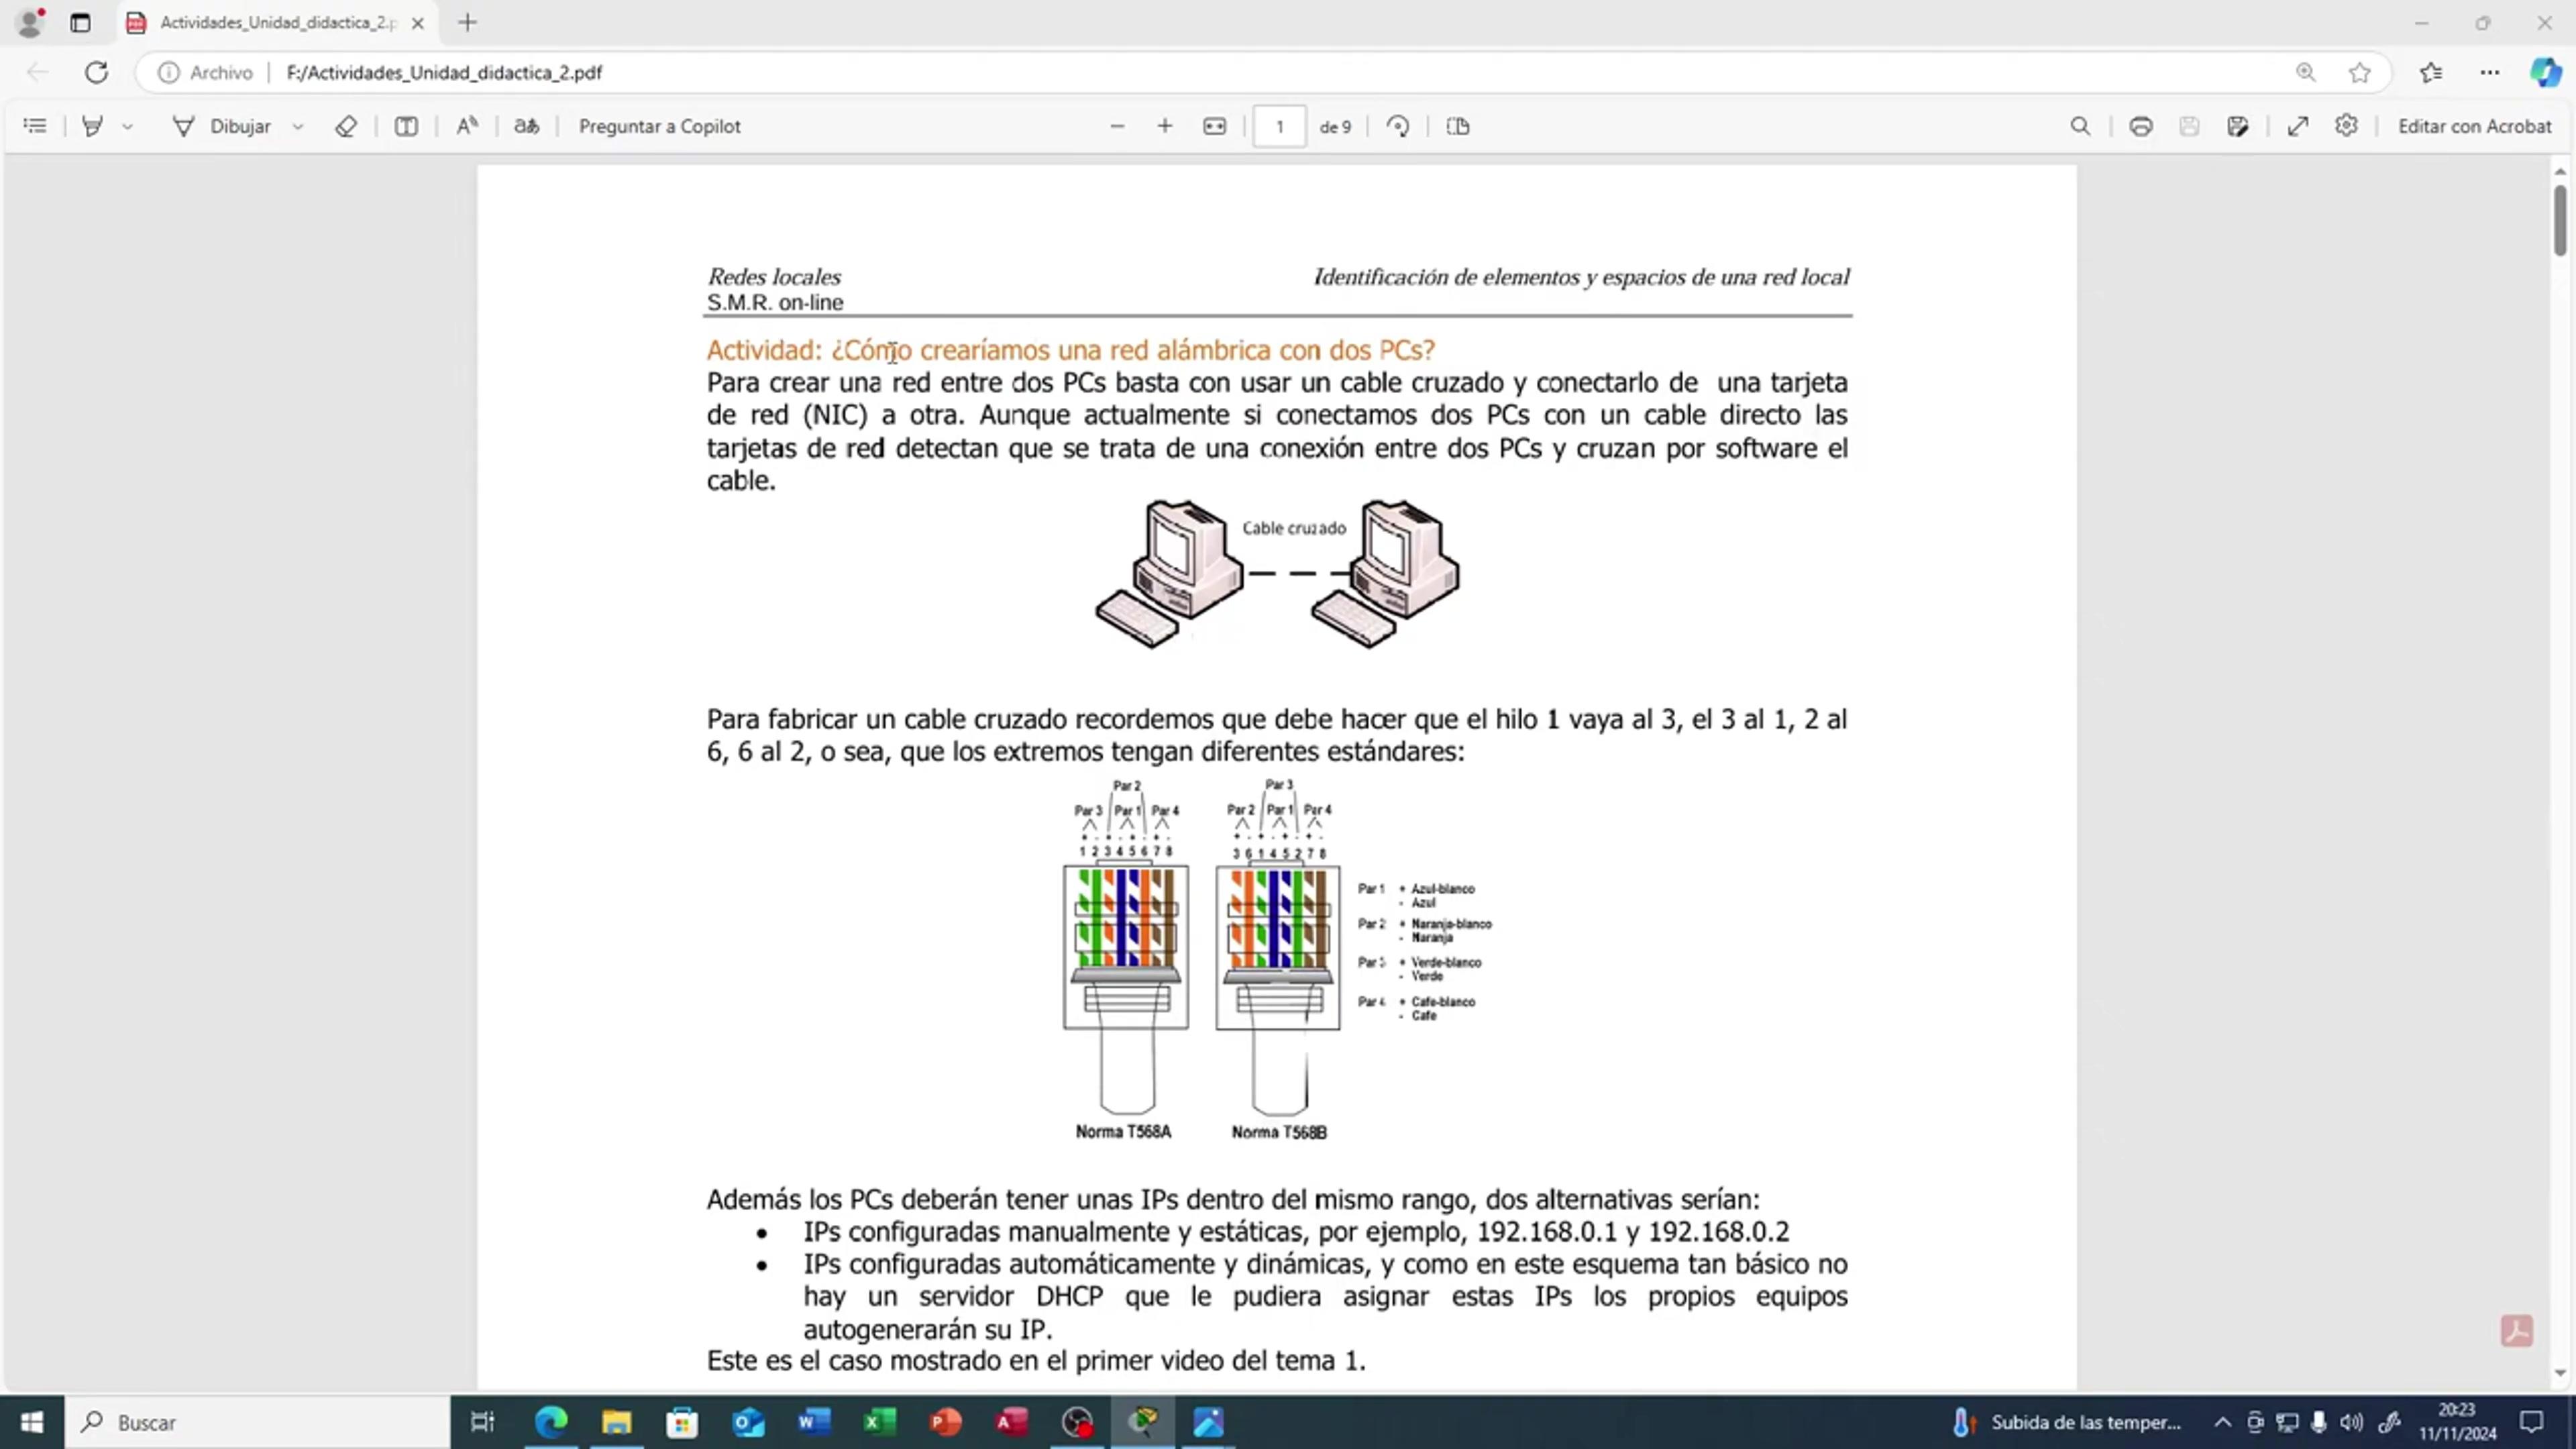Click the print PDF icon
Viewport: 2576px width, 1449px height.
(2140, 126)
